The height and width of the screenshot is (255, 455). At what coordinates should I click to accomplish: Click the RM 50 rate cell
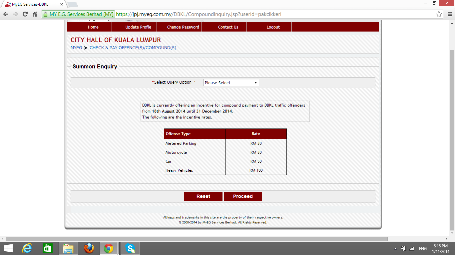click(256, 161)
